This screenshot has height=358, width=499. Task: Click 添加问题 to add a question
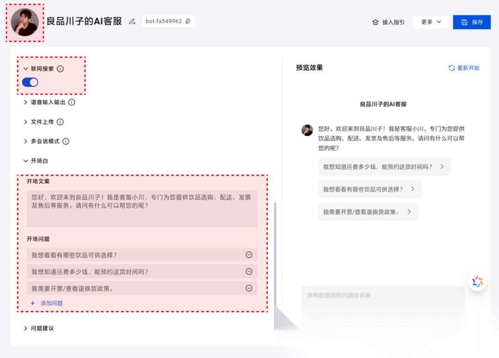click(x=47, y=303)
